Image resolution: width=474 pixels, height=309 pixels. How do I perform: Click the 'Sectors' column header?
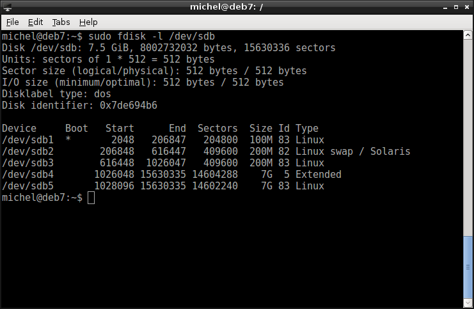217,128
